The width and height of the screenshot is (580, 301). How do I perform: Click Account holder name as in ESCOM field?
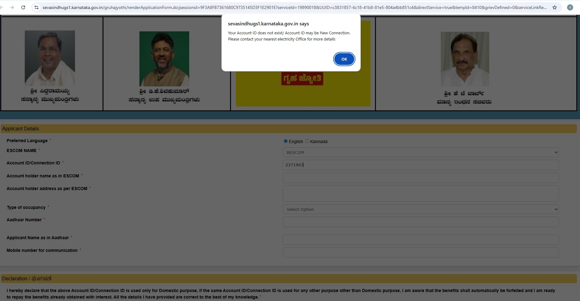tap(421, 178)
